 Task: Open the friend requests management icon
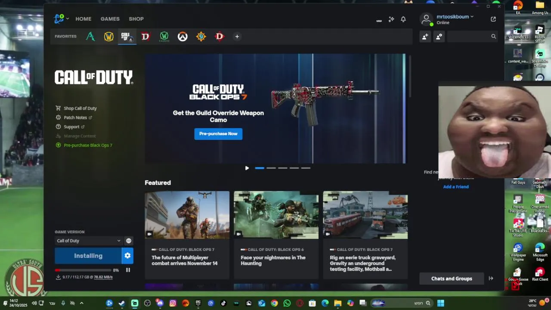point(439,37)
